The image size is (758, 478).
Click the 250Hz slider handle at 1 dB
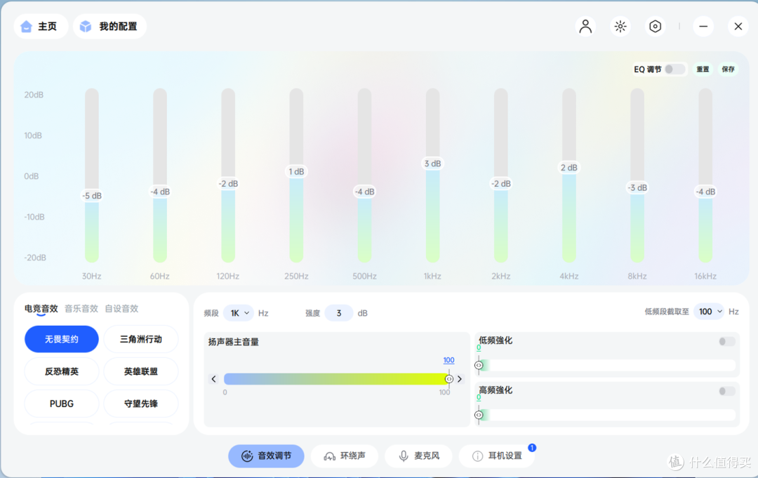[296, 171]
